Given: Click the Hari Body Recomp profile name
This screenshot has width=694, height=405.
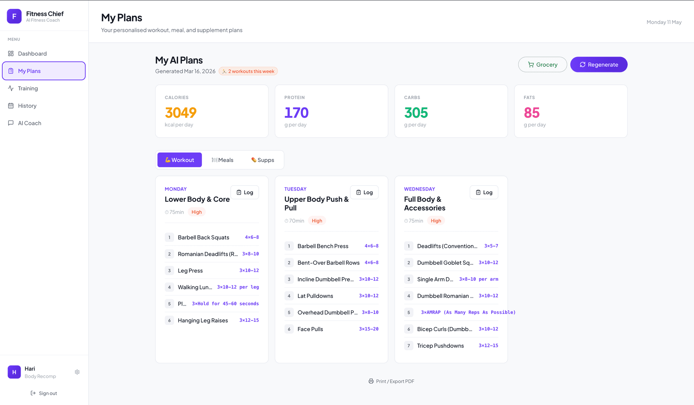Looking at the screenshot, I should [x=40, y=372].
